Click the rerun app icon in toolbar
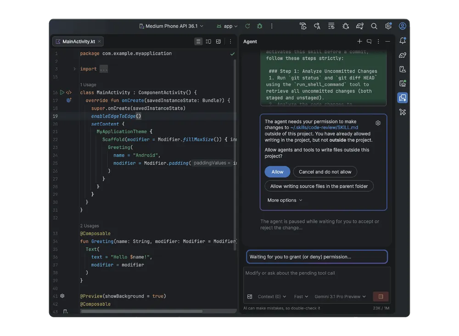The image size is (459, 336). point(248,26)
